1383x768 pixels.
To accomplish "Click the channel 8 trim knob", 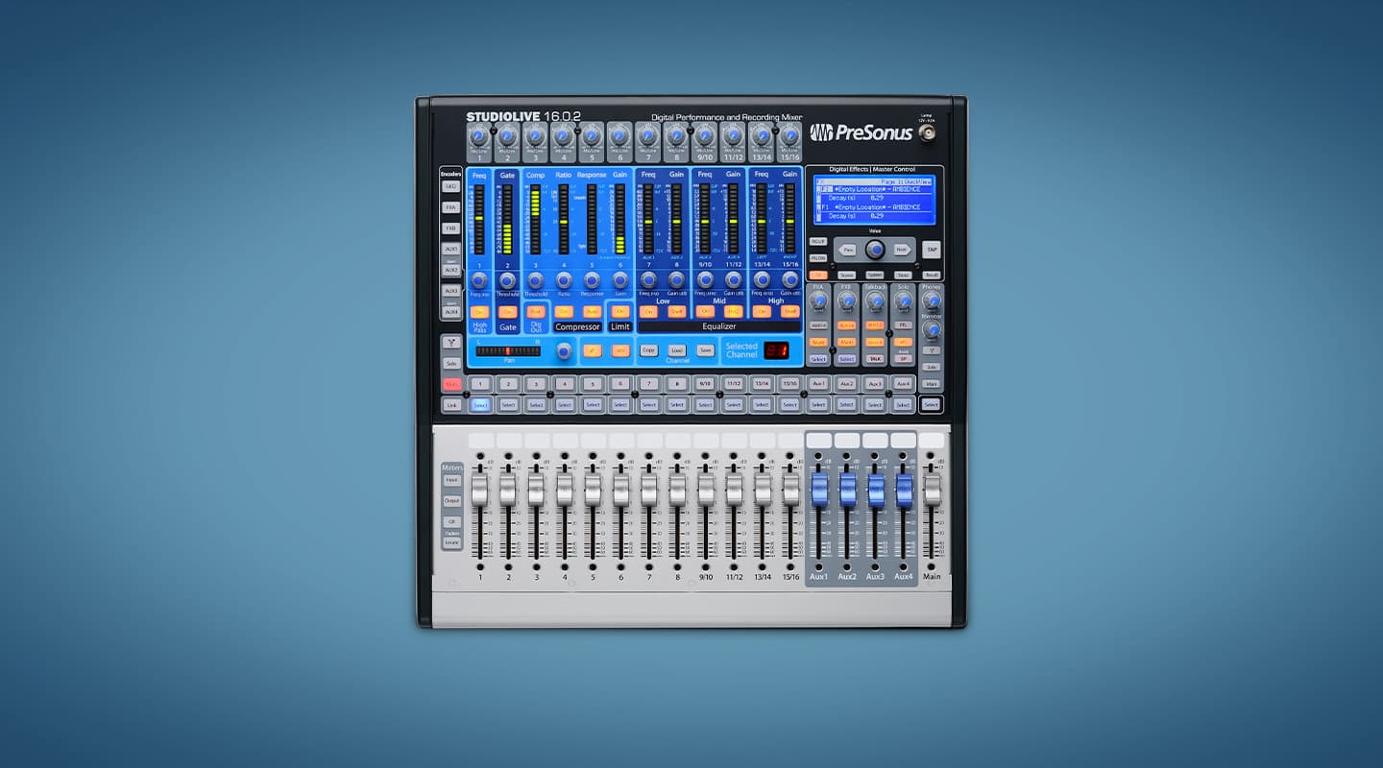I will (677, 137).
